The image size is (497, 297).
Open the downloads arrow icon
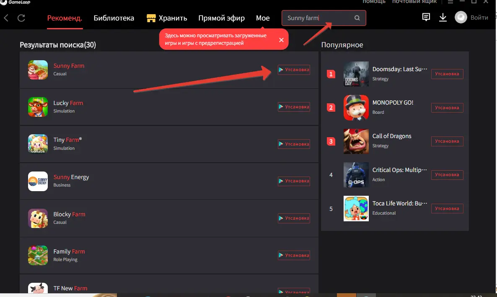[x=443, y=18]
